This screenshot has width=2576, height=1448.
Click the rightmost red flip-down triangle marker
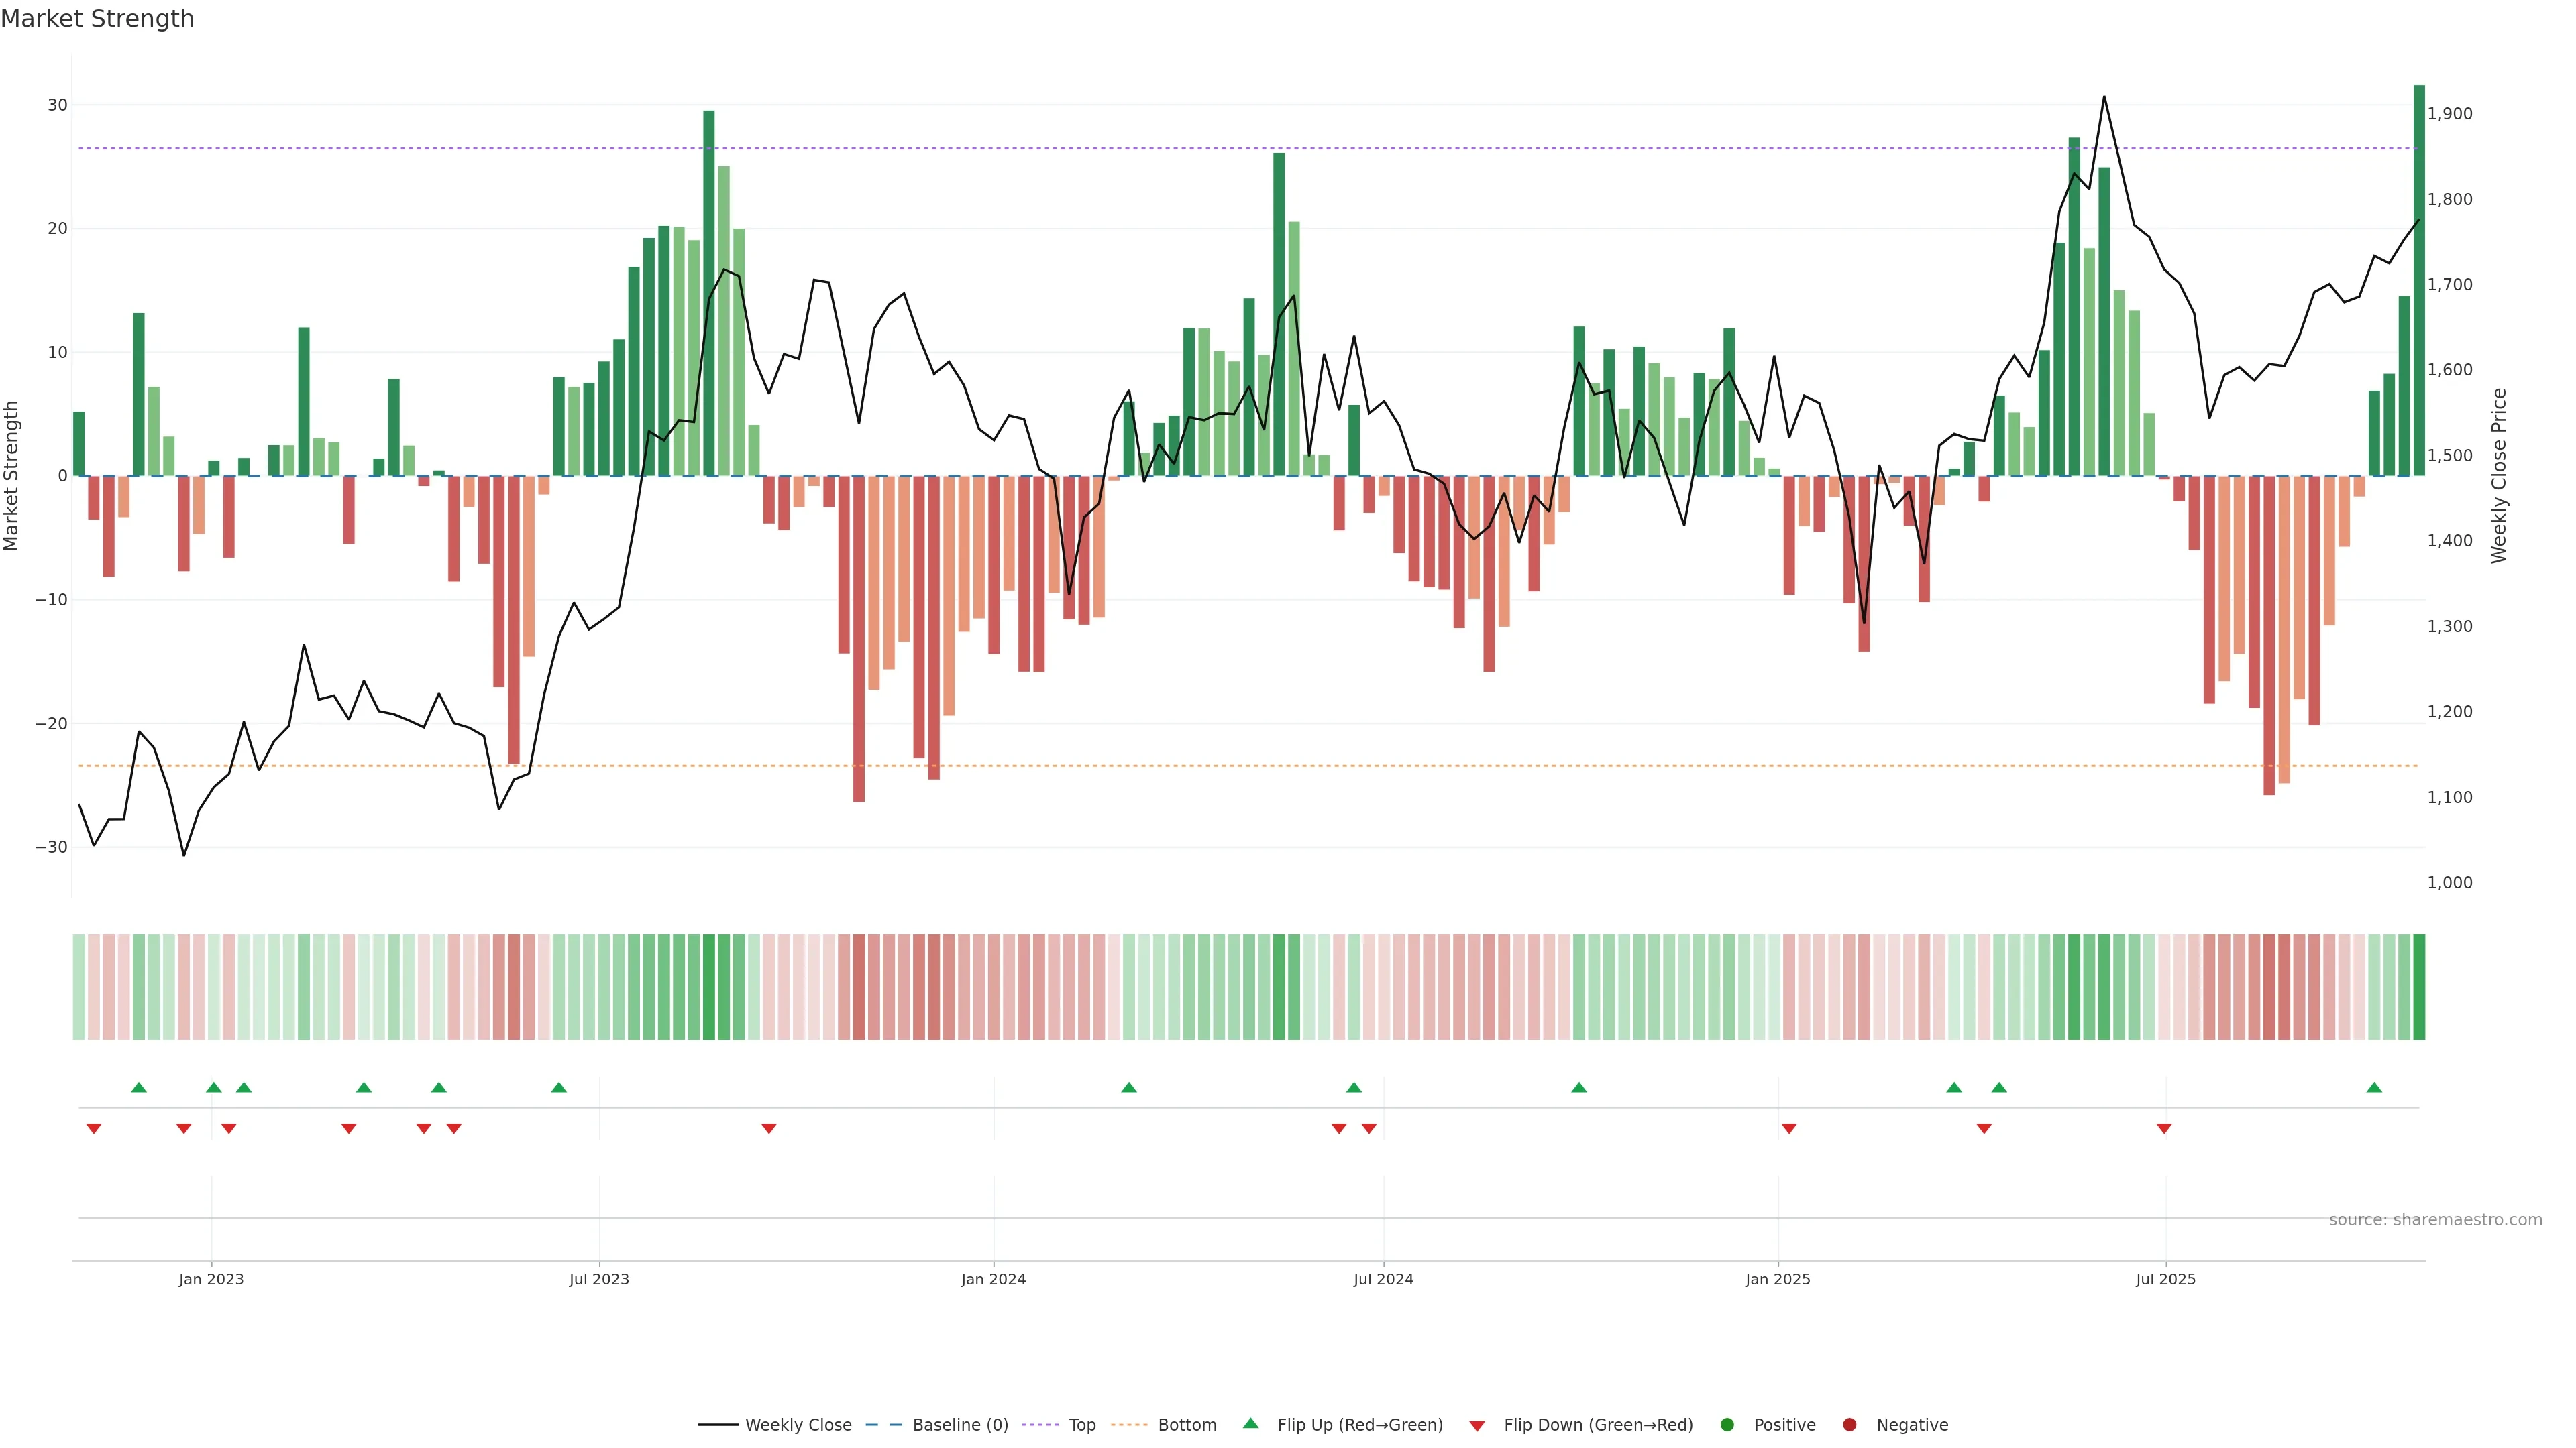tap(2164, 1128)
